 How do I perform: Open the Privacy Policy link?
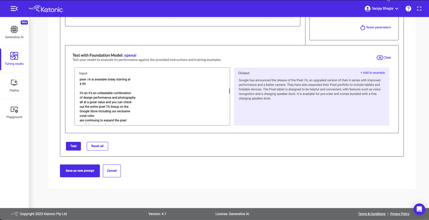tap(400, 214)
